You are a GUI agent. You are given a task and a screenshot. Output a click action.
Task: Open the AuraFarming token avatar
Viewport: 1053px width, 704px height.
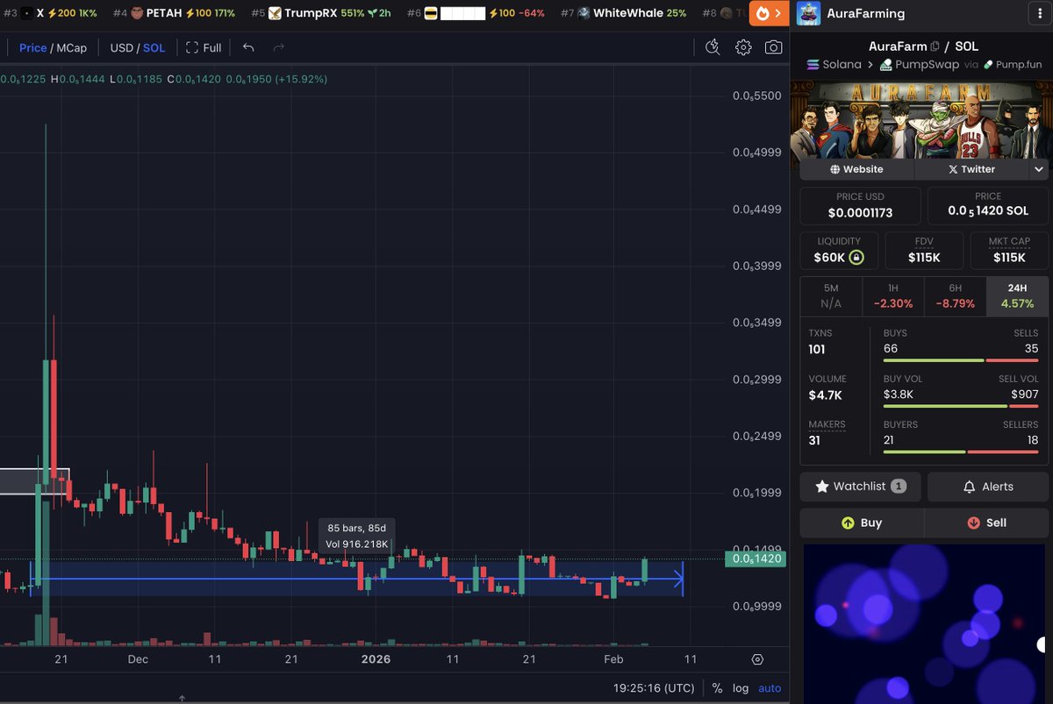(x=808, y=13)
